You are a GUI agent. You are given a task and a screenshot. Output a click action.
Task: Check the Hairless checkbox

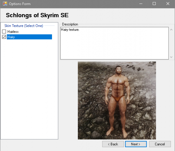pyautogui.click(x=4, y=32)
